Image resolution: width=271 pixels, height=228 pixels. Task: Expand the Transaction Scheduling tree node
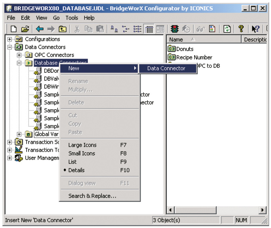[x=10, y=142]
